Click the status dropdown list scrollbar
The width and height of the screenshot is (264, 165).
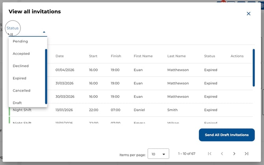(x=46, y=75)
